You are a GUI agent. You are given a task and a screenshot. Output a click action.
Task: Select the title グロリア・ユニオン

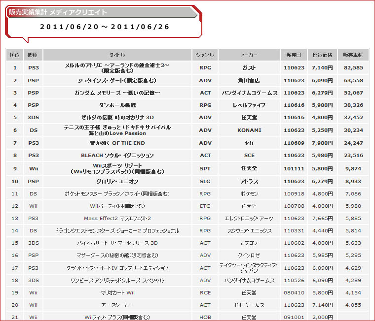click(x=117, y=181)
